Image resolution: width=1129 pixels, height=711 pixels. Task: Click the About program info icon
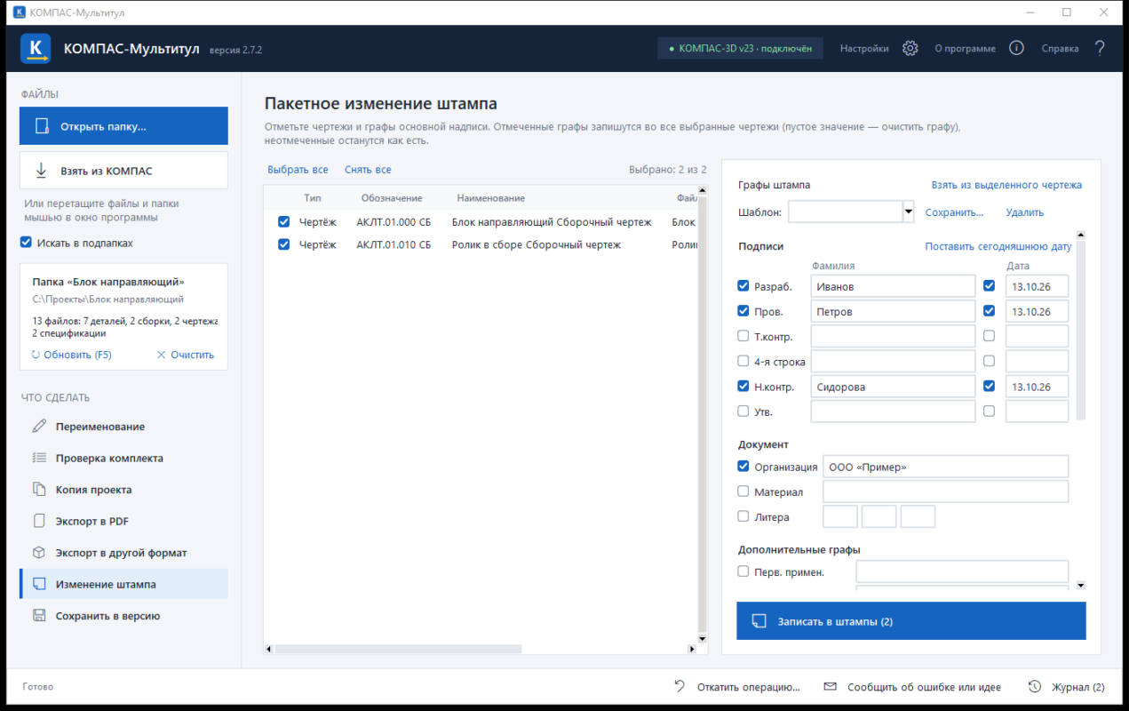pyautogui.click(x=1017, y=48)
